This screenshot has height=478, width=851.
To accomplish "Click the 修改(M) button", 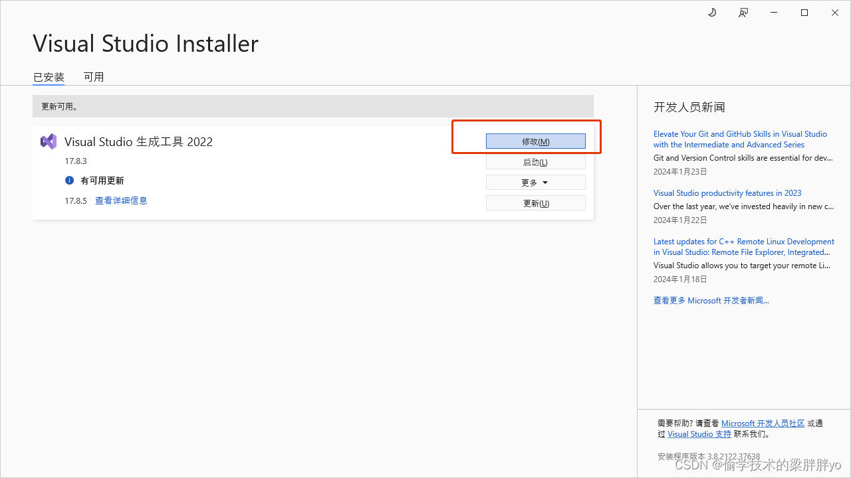I will point(535,141).
